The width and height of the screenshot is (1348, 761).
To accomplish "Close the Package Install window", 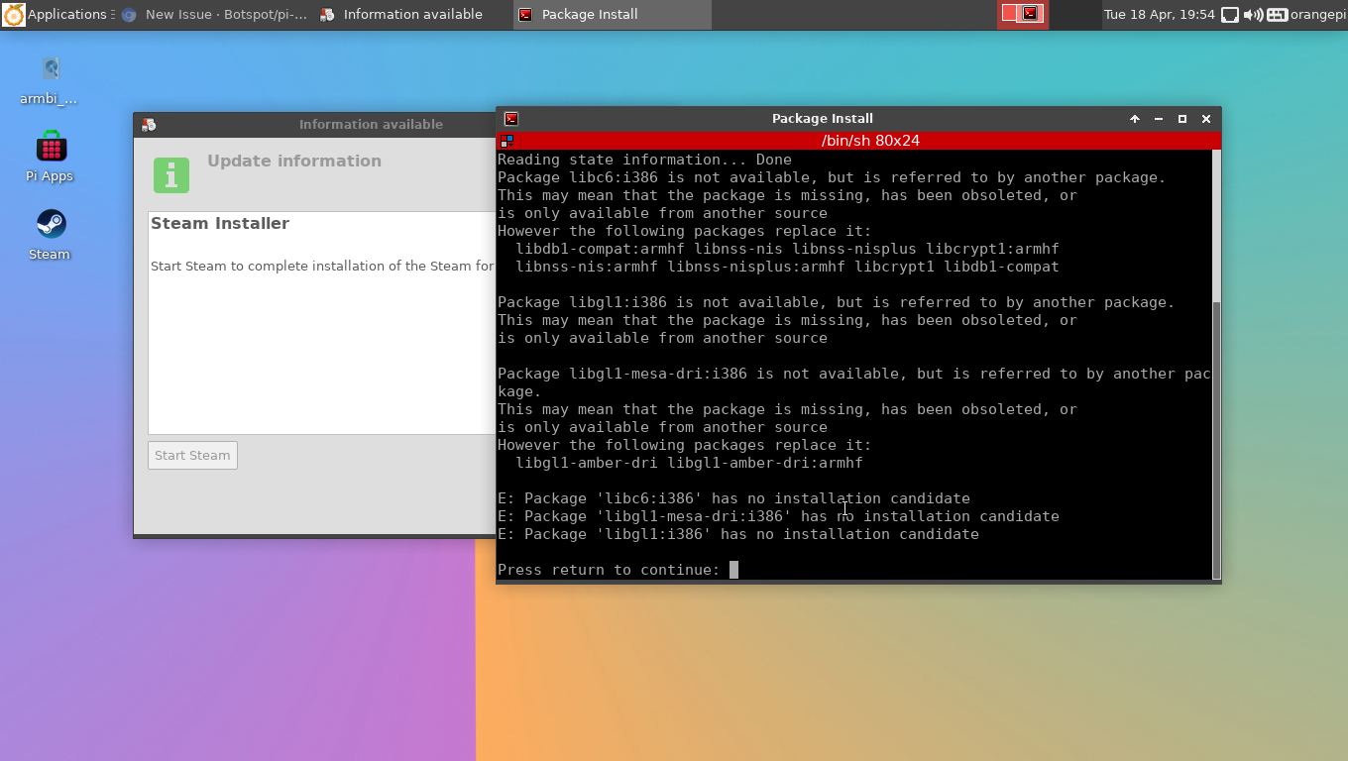I will tap(1206, 119).
